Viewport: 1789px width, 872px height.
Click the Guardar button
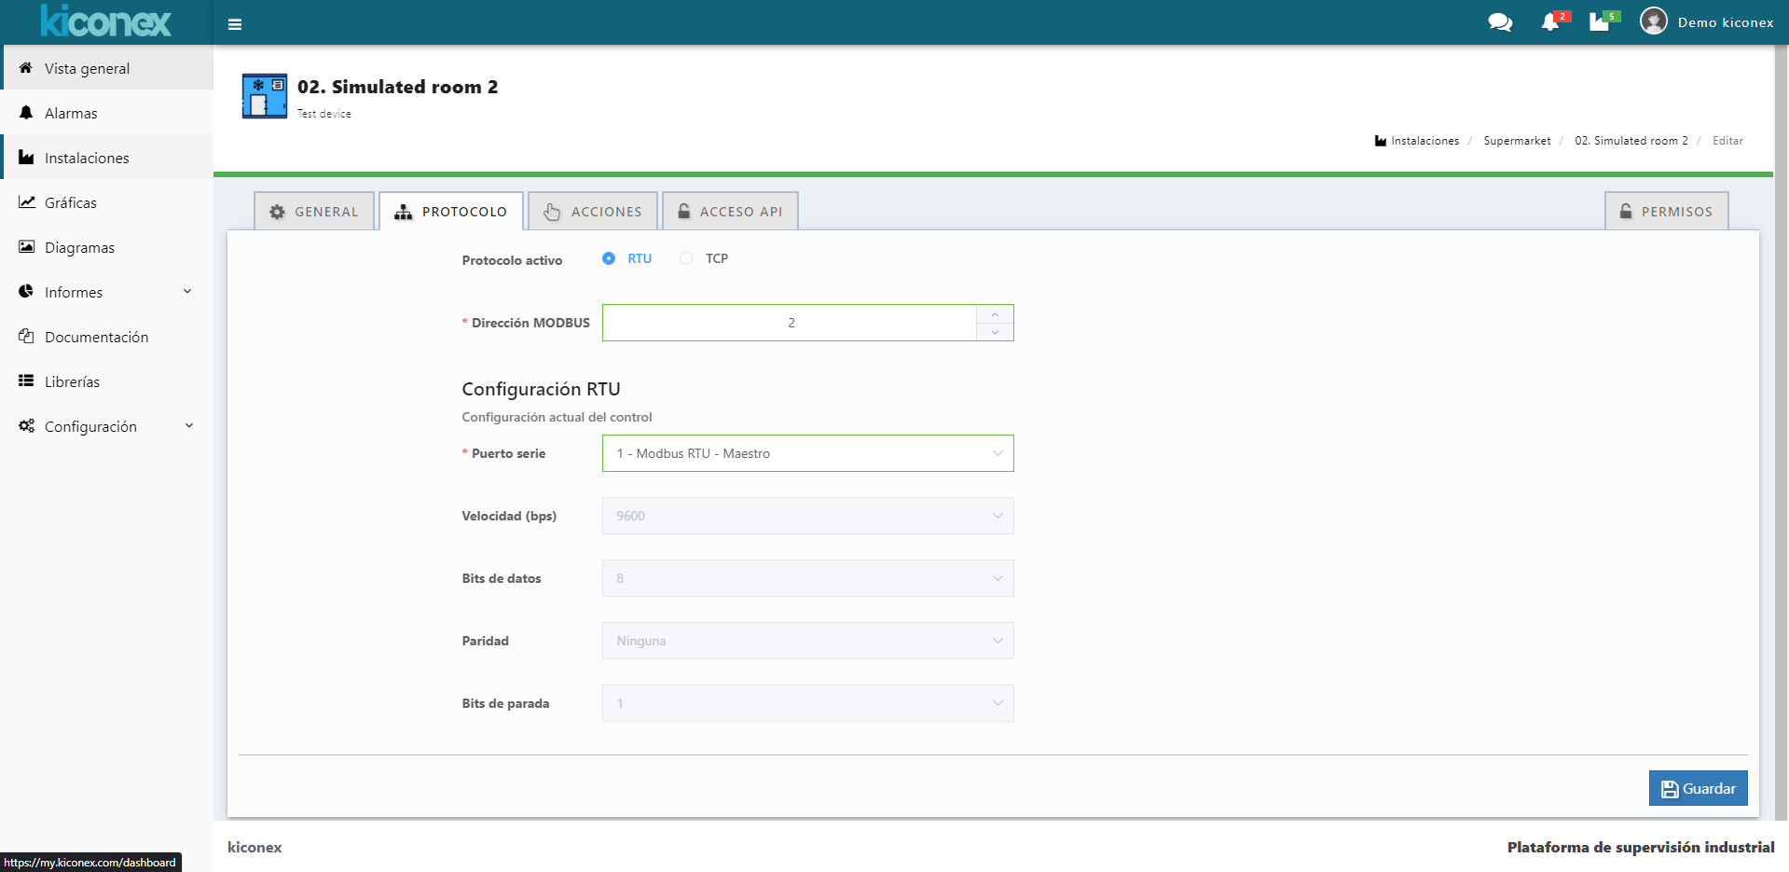tap(1698, 788)
